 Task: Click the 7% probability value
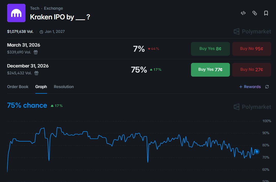(139, 49)
